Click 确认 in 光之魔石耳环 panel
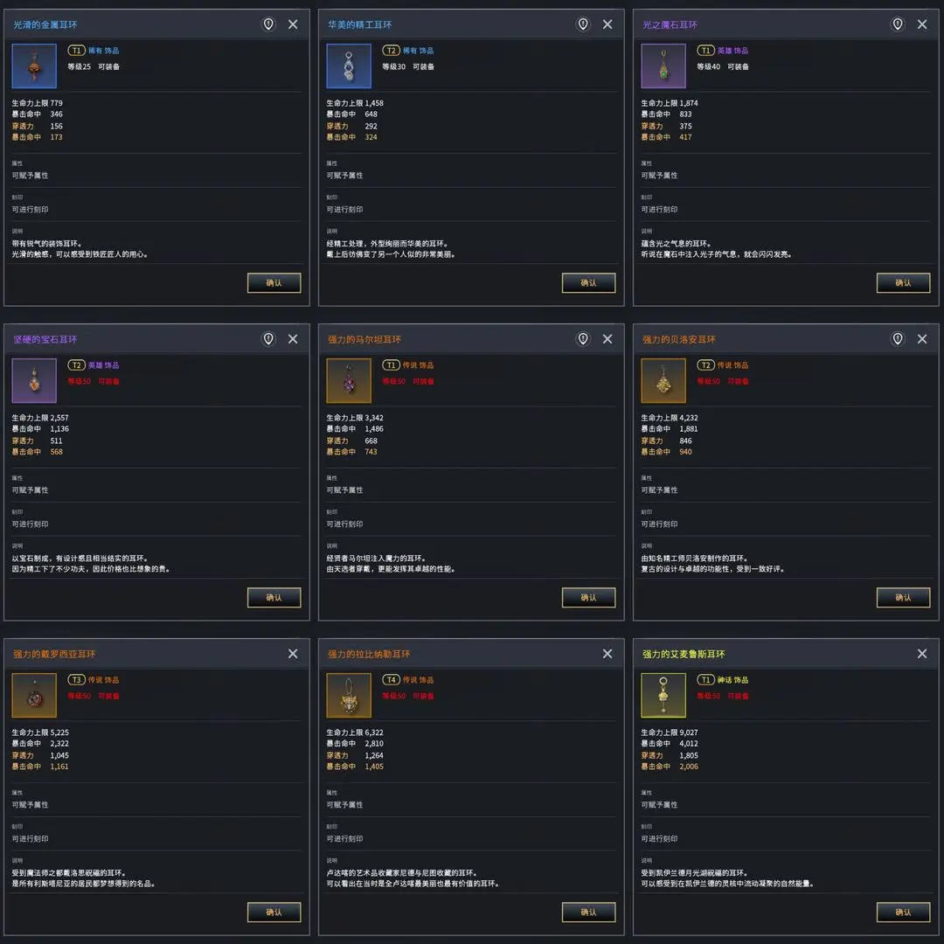944x944 pixels. [903, 282]
